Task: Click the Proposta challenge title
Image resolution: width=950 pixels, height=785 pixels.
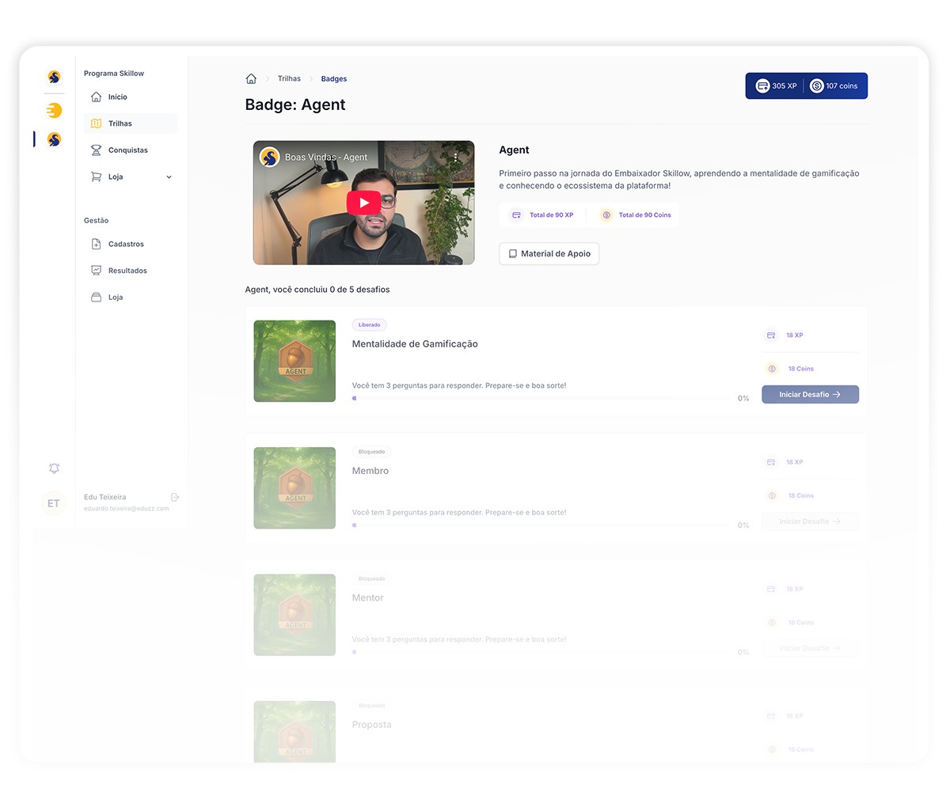Action: tap(372, 725)
